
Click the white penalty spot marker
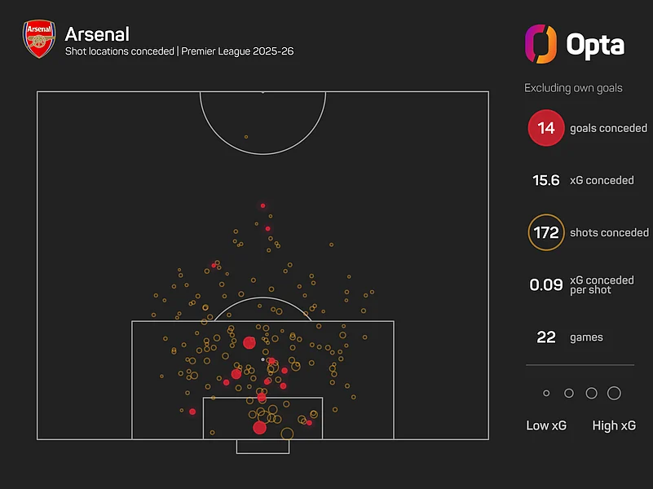coord(263,359)
